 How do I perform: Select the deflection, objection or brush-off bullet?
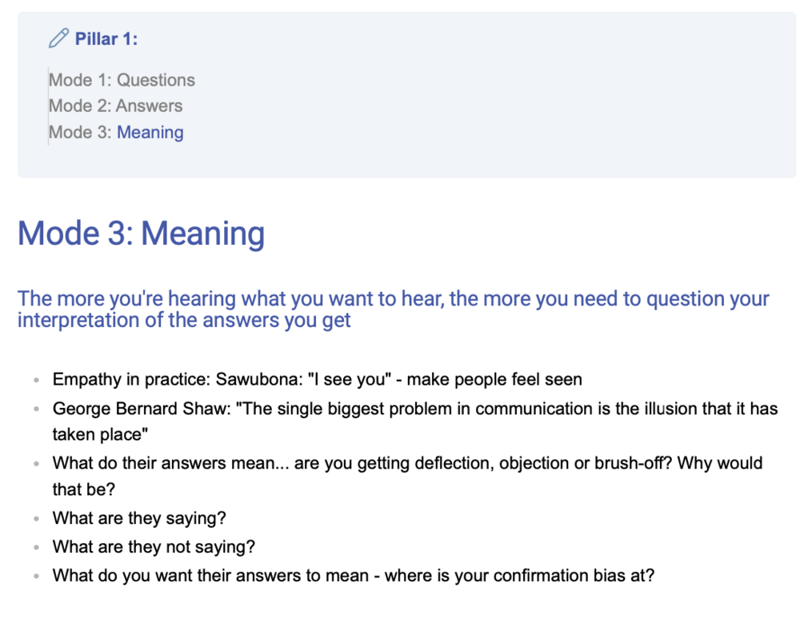point(408,476)
